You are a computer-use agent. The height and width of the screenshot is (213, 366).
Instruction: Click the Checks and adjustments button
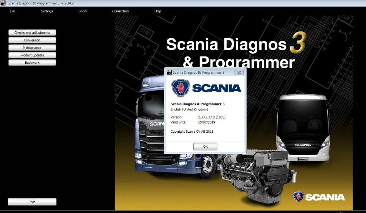32,32
